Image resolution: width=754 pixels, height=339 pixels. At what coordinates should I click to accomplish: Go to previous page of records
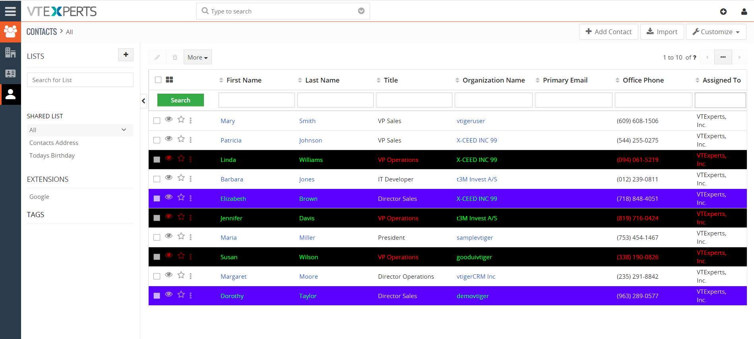point(707,57)
